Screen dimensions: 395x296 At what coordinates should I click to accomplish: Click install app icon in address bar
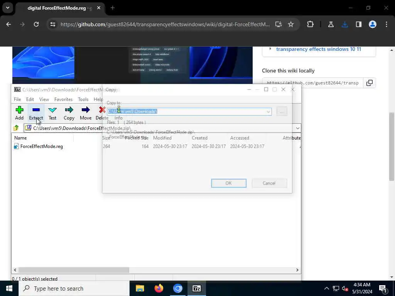(279, 24)
